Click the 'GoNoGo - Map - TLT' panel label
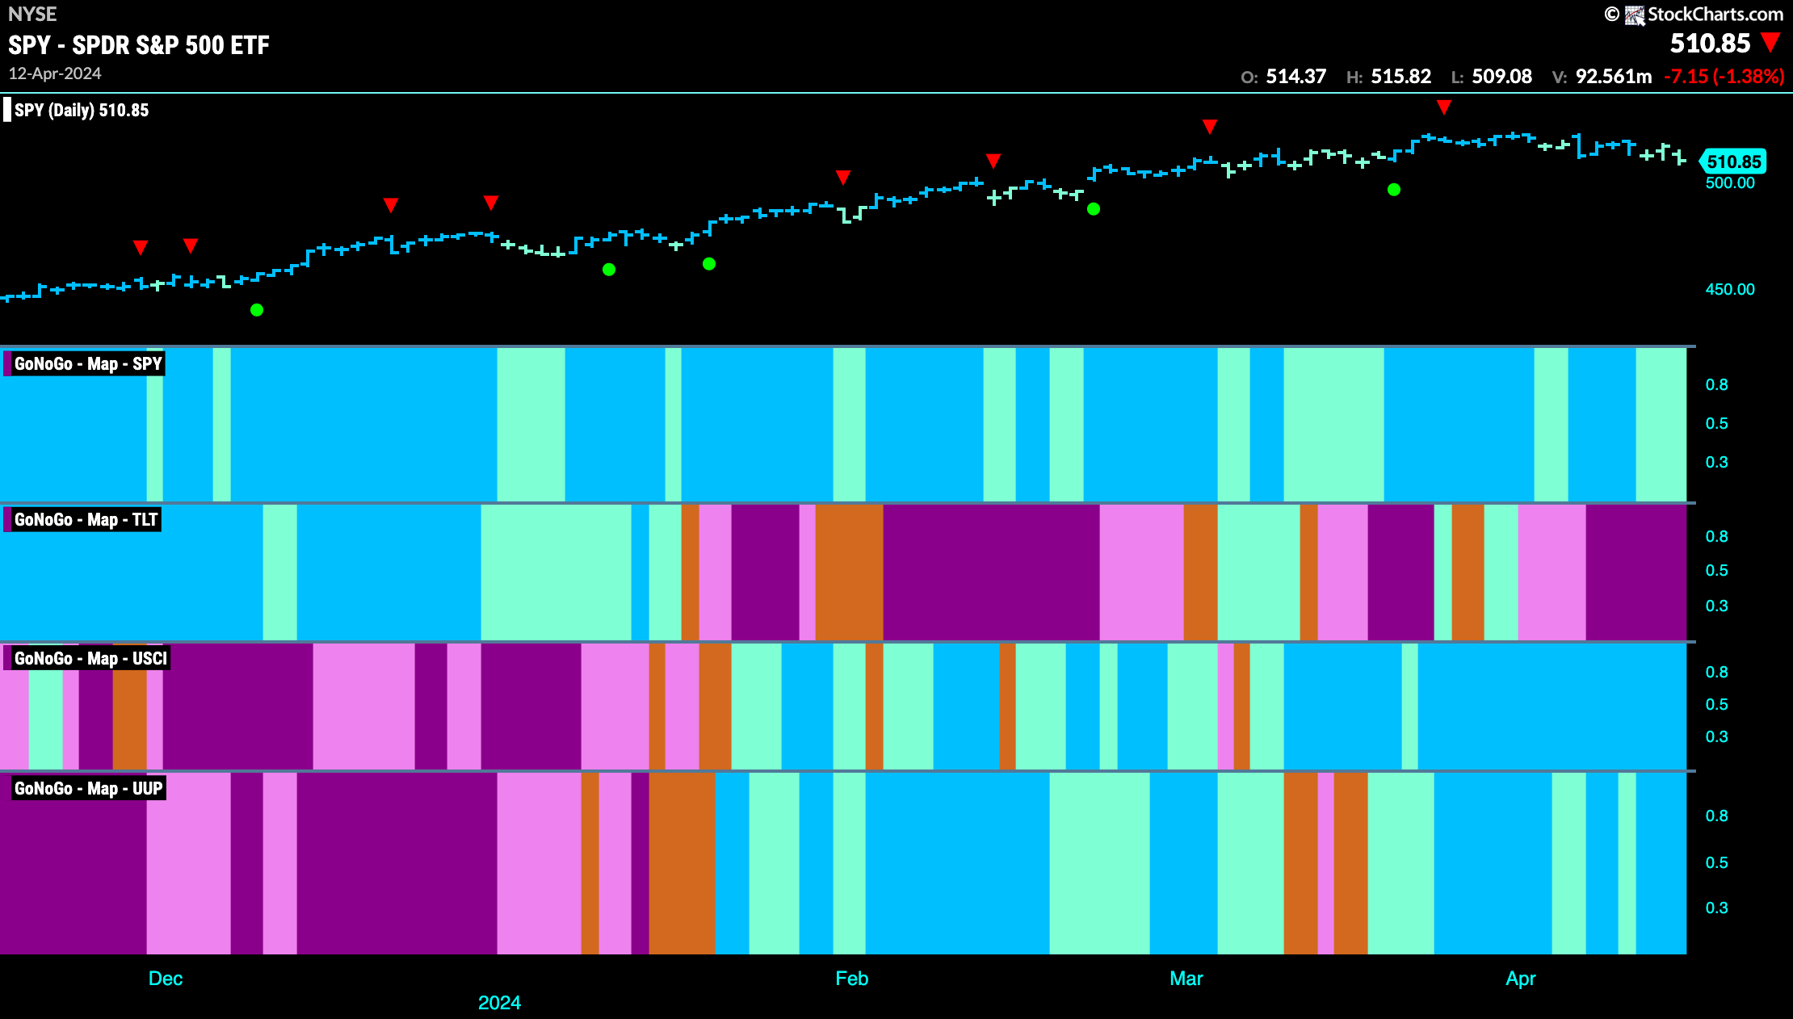The image size is (1793, 1019). [86, 520]
